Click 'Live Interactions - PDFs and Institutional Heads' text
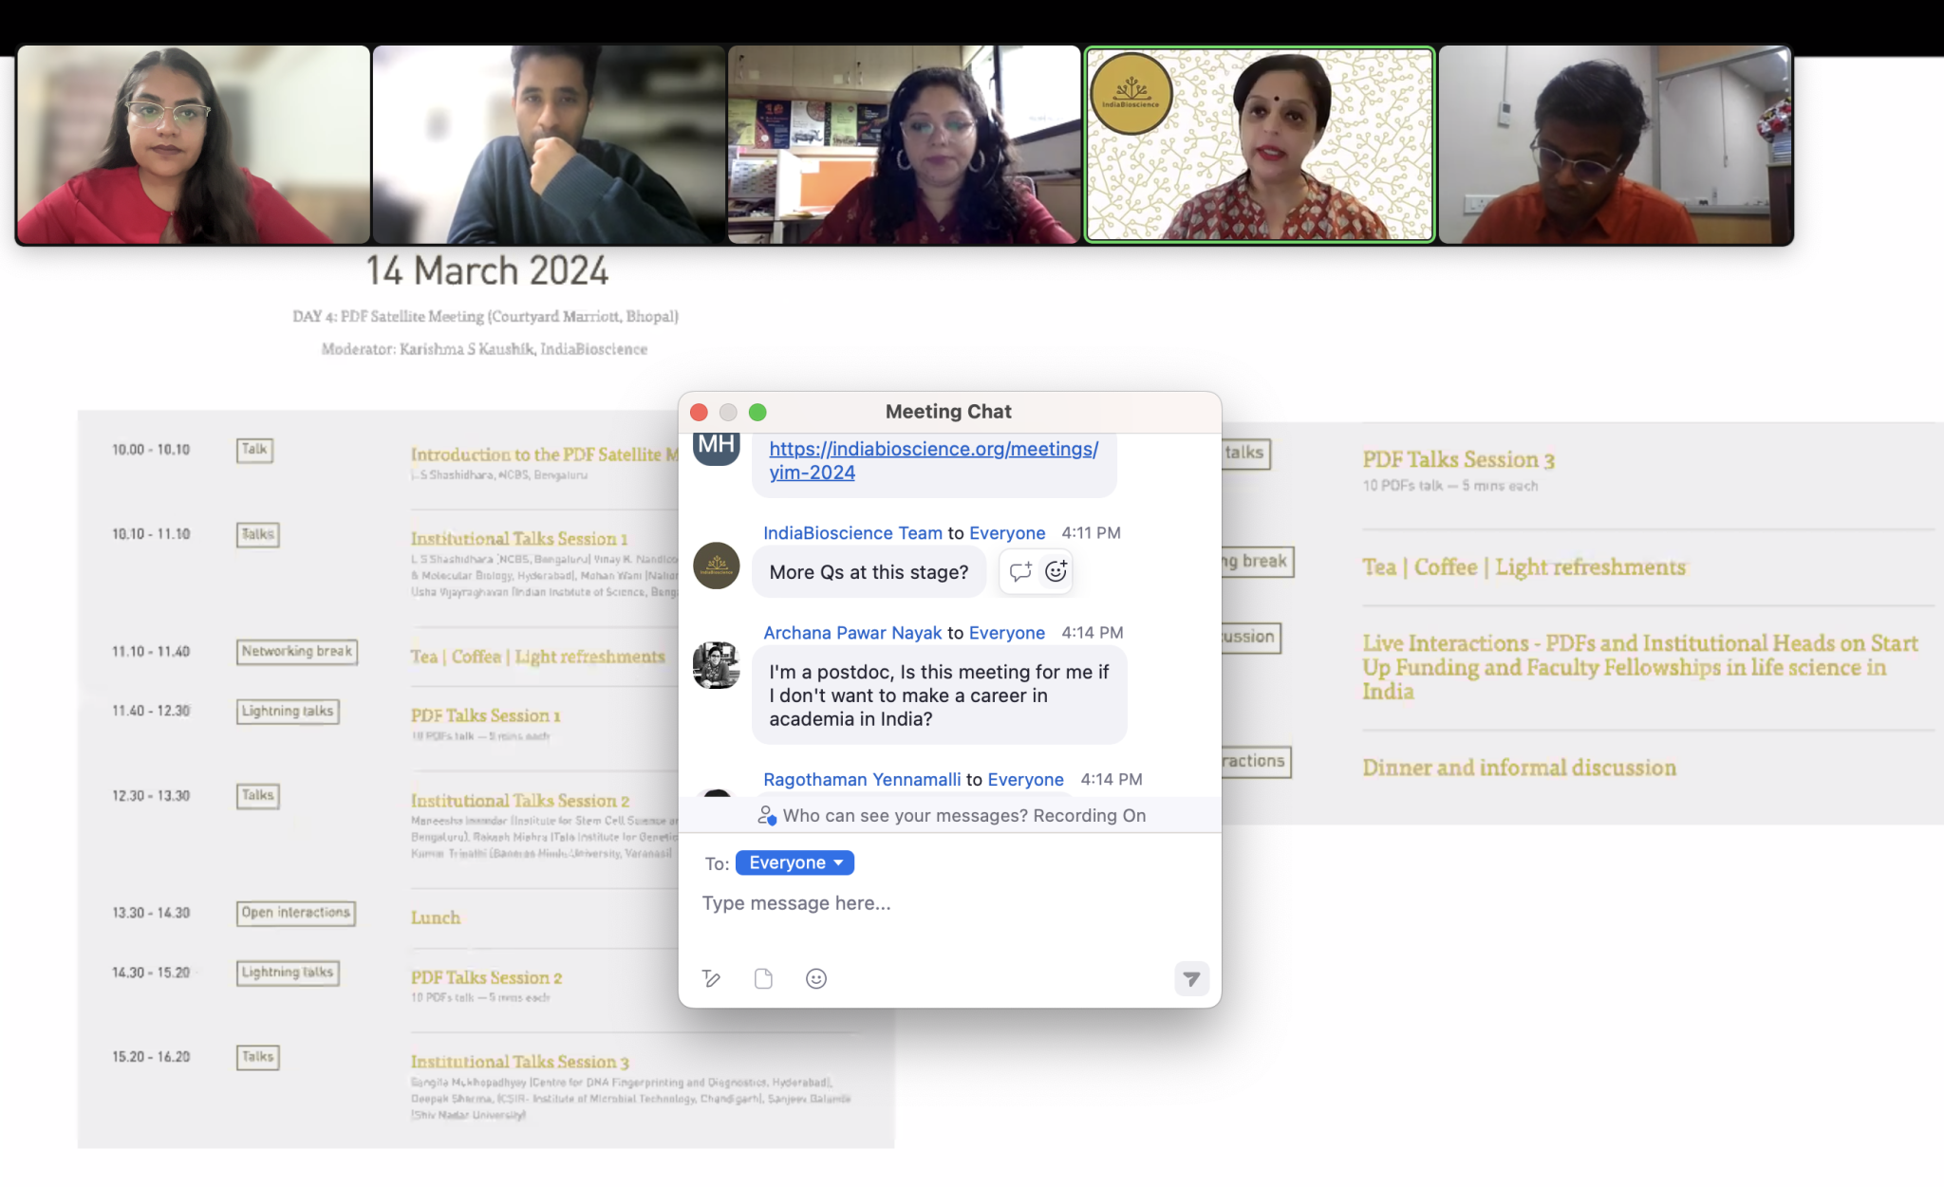1944x1187 pixels. (1639, 668)
